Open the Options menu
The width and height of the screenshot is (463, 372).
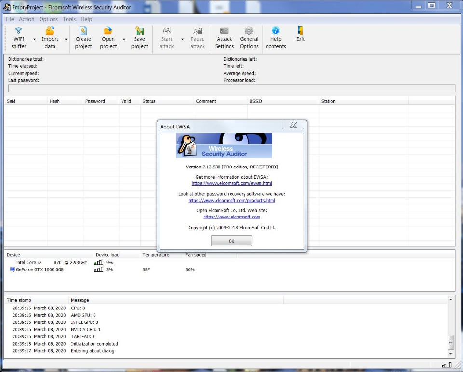pos(48,19)
